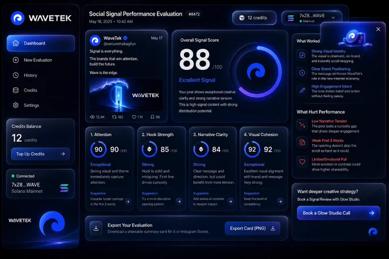Click the Export Card (PNG) button
Viewport: 389px width, 259px height.
tap(252, 228)
